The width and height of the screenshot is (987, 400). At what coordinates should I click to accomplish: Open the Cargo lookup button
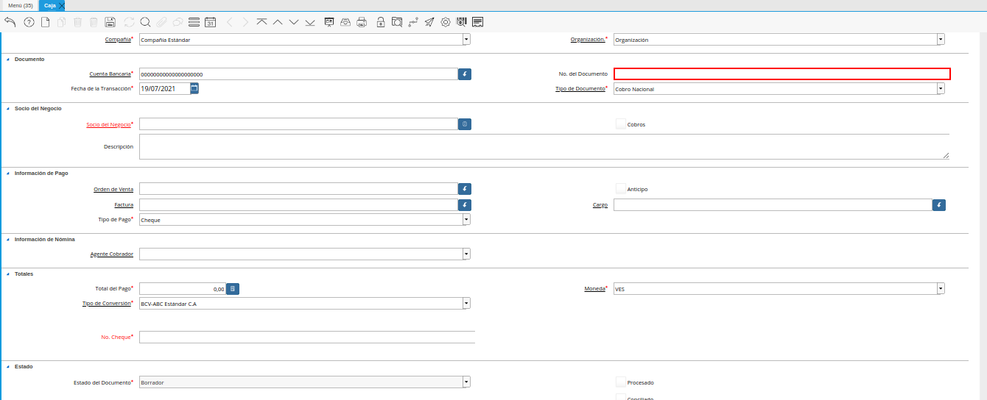[x=939, y=205]
